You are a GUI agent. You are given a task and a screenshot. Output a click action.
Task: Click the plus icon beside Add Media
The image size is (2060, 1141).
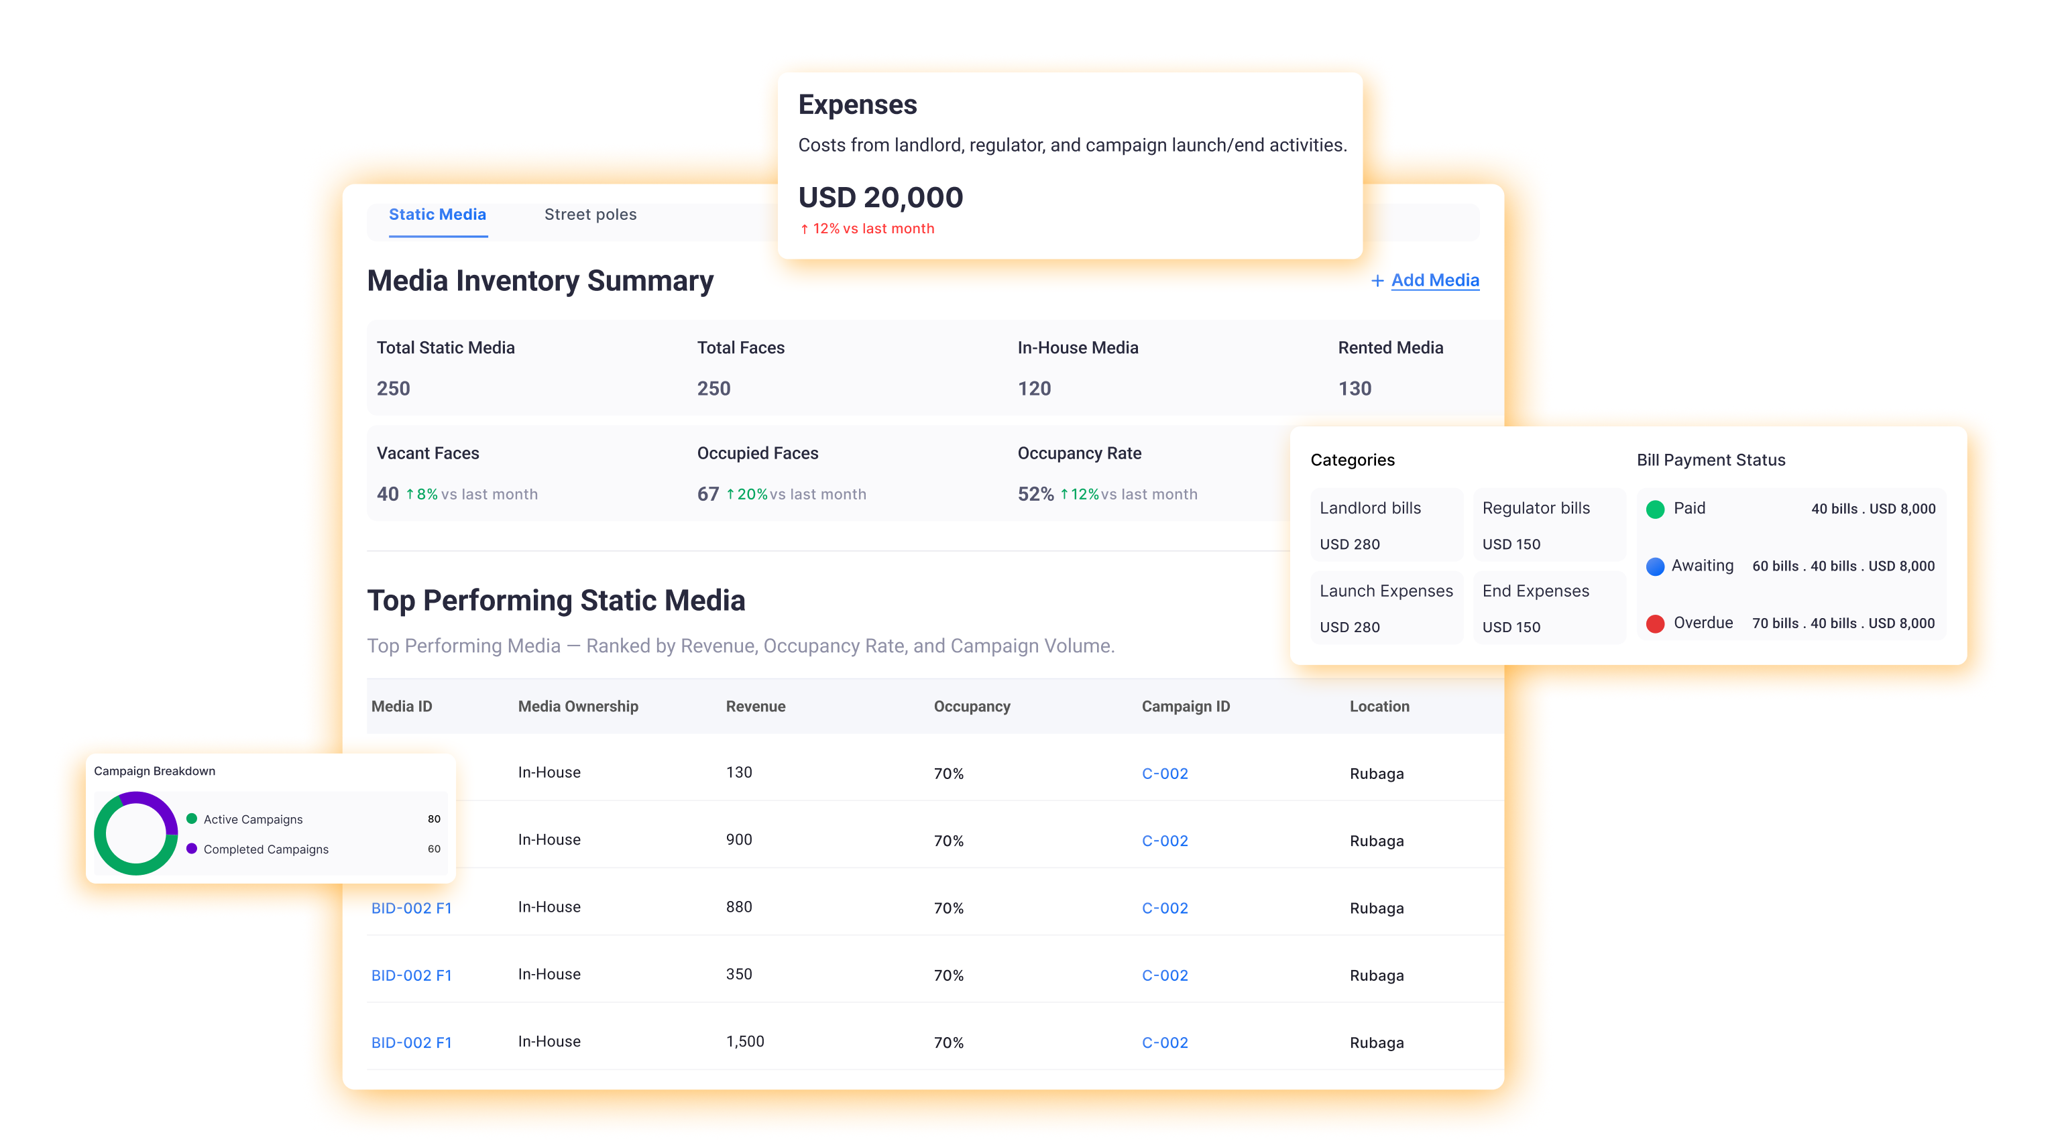pos(1377,281)
